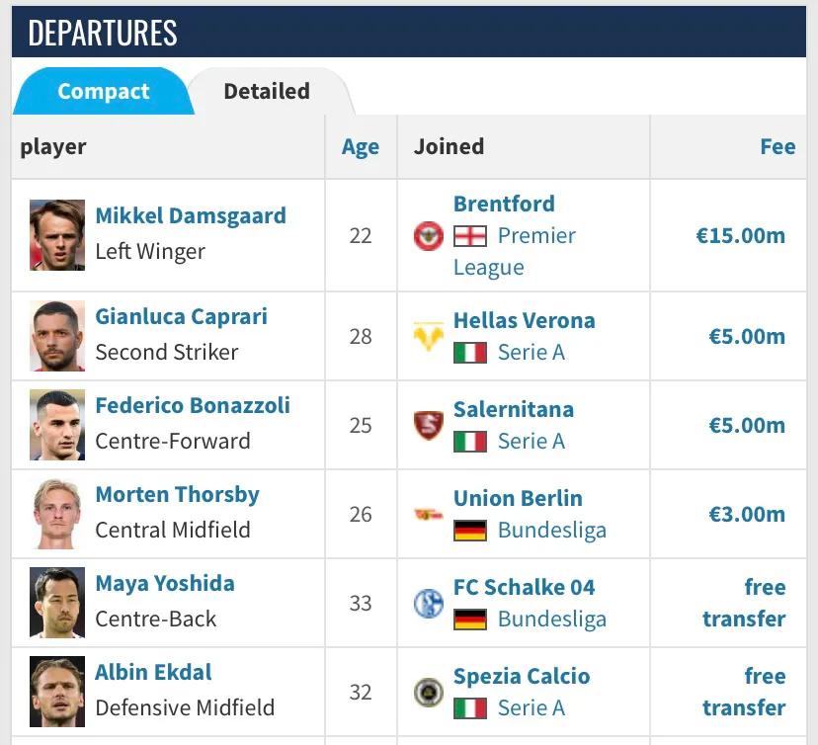
Task: Click the Brentford club crest icon
Action: coord(428,236)
